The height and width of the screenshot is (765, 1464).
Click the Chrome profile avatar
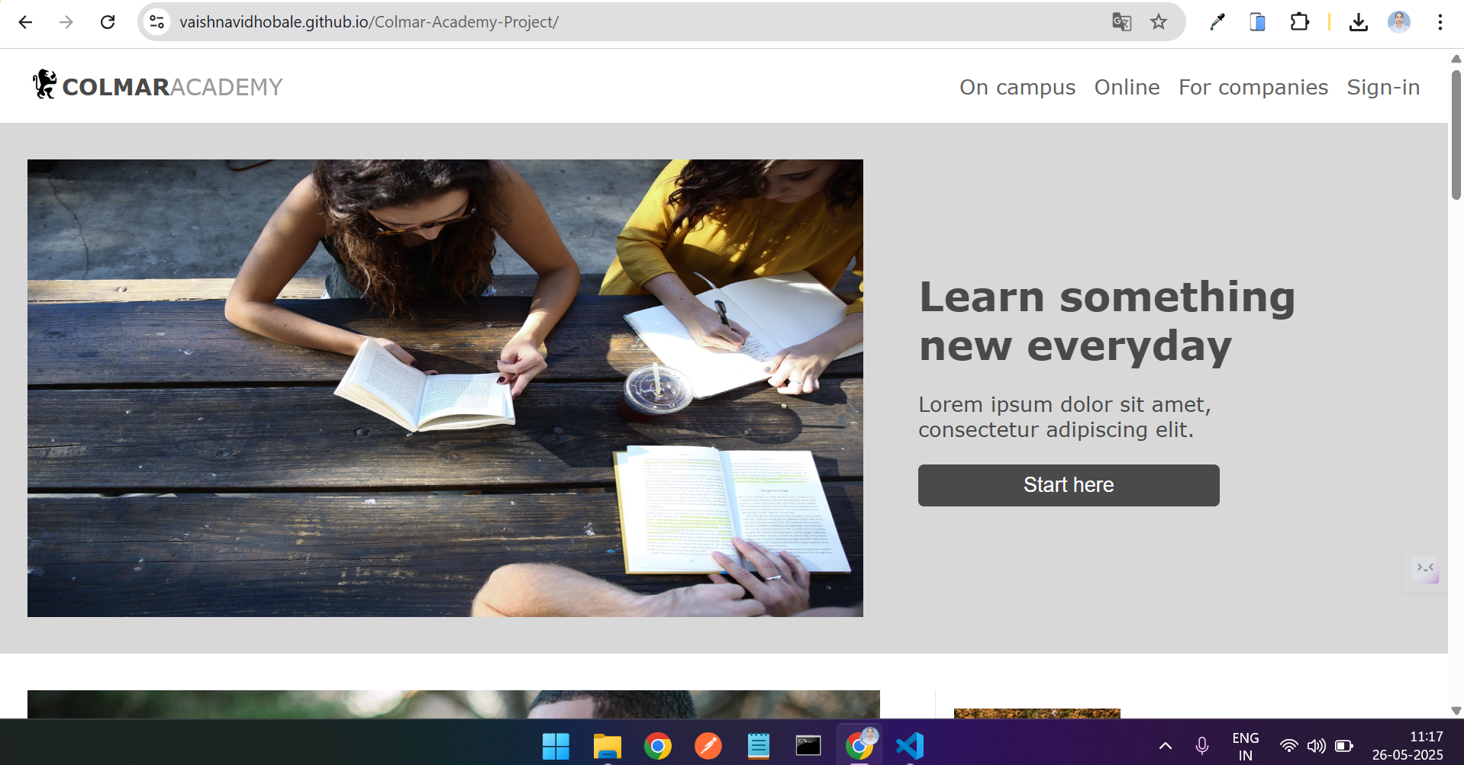pyautogui.click(x=1398, y=22)
